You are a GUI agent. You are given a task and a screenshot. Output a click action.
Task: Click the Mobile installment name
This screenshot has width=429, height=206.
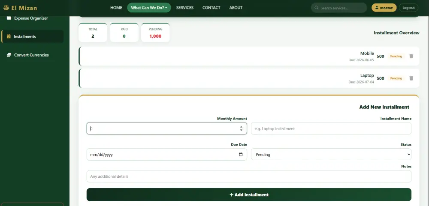367,53
